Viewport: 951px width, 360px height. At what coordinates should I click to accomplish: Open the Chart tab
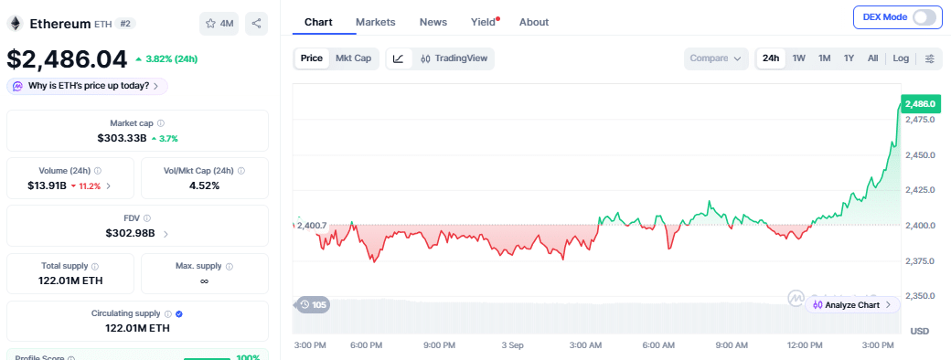318,22
